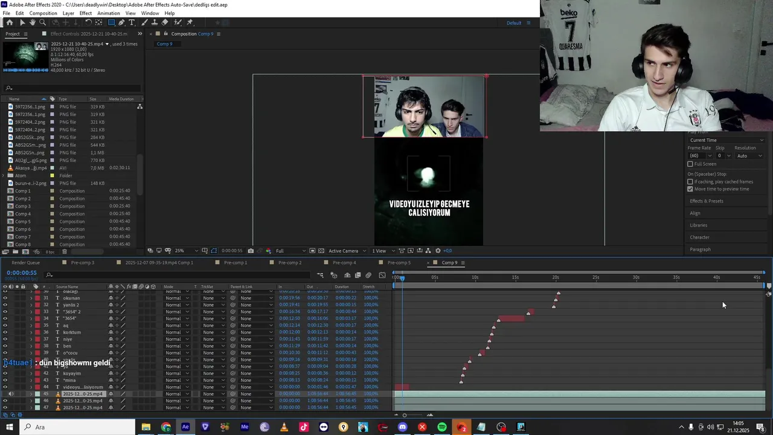Take a snapshot with the camera icon
Viewport: 773px width, 435px height.
(251, 251)
